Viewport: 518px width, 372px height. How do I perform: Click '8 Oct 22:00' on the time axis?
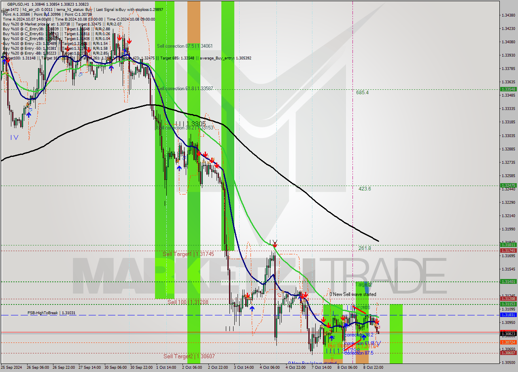click(374, 368)
